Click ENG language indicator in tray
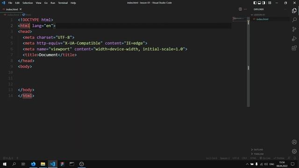This screenshot has width=299, height=168. pyautogui.click(x=272, y=164)
